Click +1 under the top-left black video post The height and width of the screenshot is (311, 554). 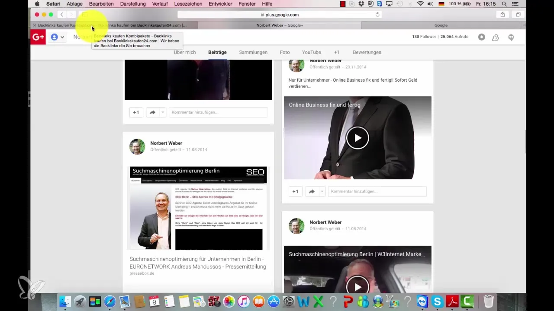[x=136, y=112]
